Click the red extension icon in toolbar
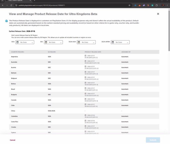 (x=140, y=5)
